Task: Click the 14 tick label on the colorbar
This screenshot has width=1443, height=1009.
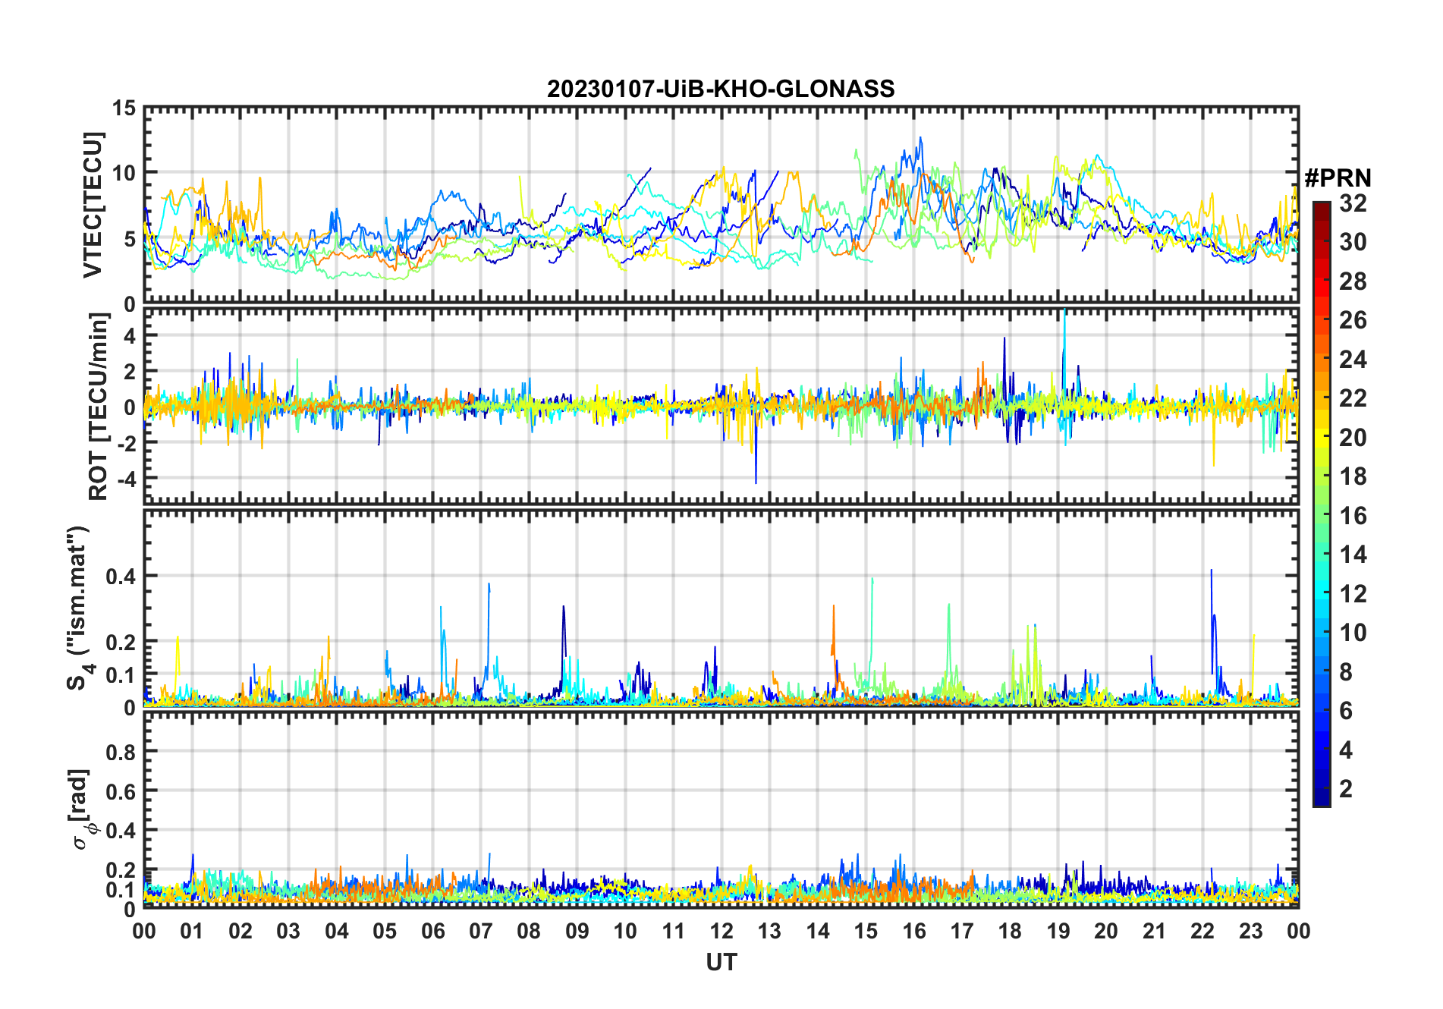Action: (1353, 555)
